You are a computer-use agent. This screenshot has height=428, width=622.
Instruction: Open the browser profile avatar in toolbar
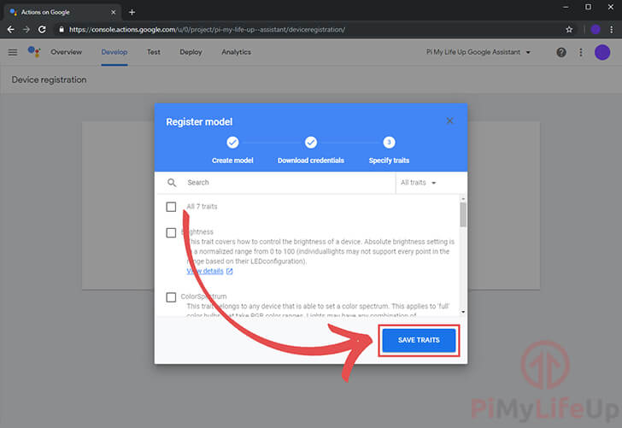(595, 29)
